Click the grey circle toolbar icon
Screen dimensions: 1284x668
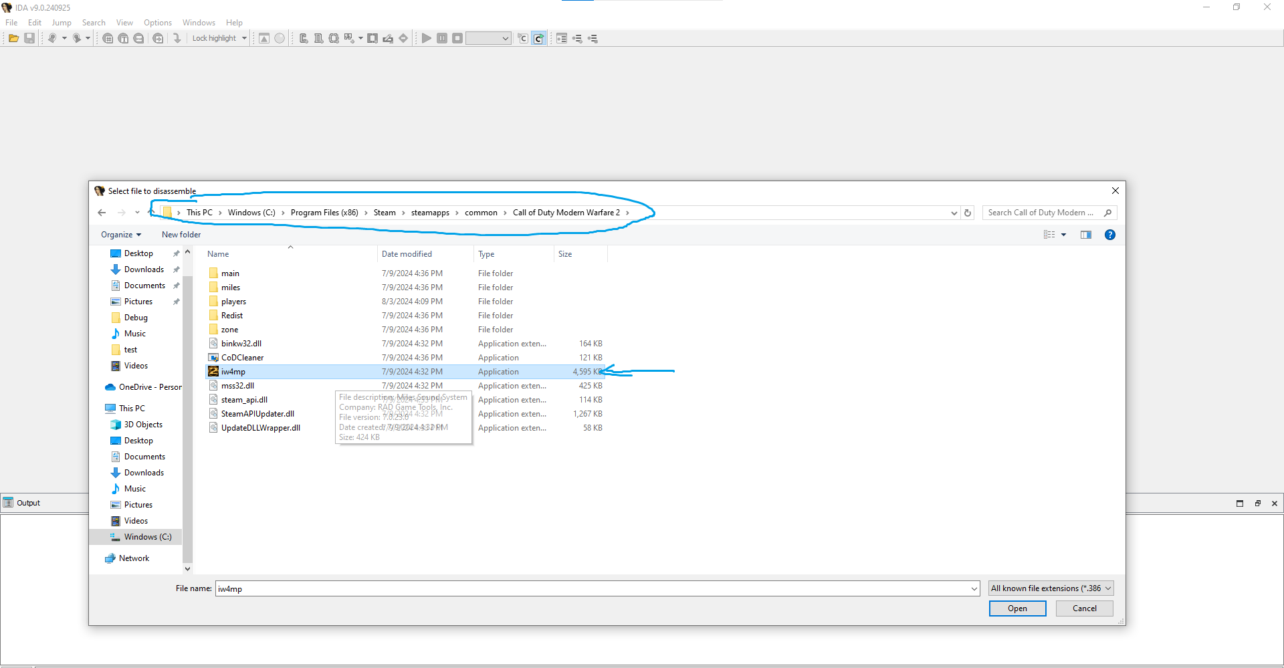[280, 38]
